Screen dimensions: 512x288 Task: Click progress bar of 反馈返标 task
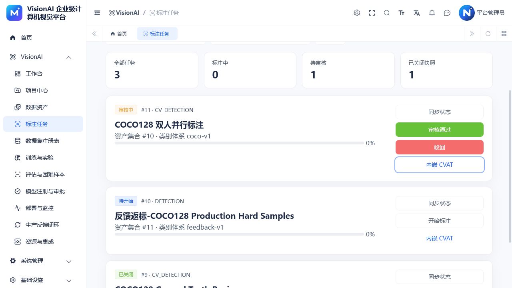pyautogui.click(x=239, y=234)
